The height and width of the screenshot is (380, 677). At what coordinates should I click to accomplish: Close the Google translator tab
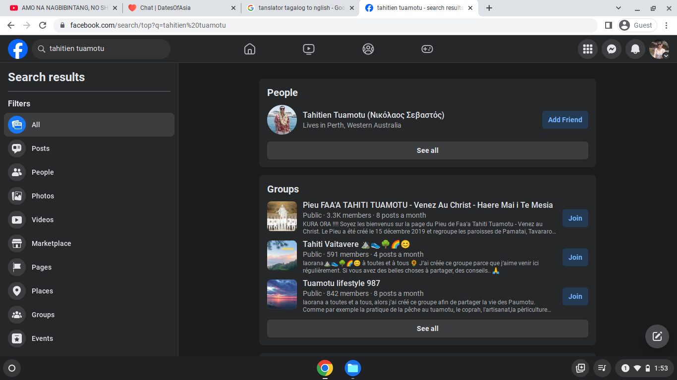point(352,8)
